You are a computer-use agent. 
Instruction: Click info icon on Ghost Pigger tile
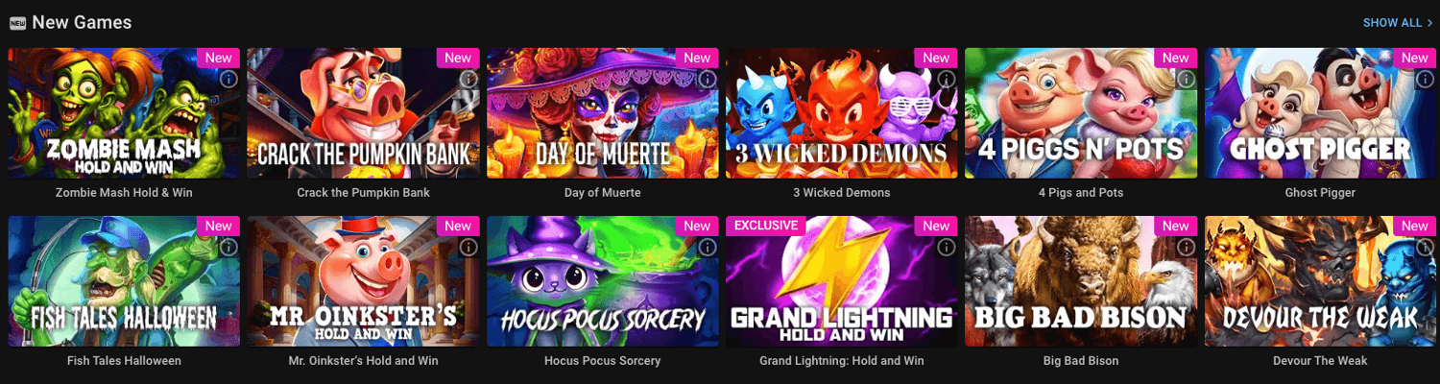(x=1426, y=79)
